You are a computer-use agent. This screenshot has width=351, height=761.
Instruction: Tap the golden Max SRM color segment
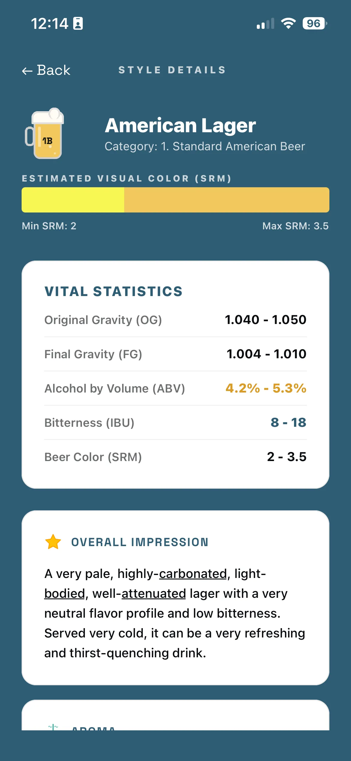tap(227, 200)
